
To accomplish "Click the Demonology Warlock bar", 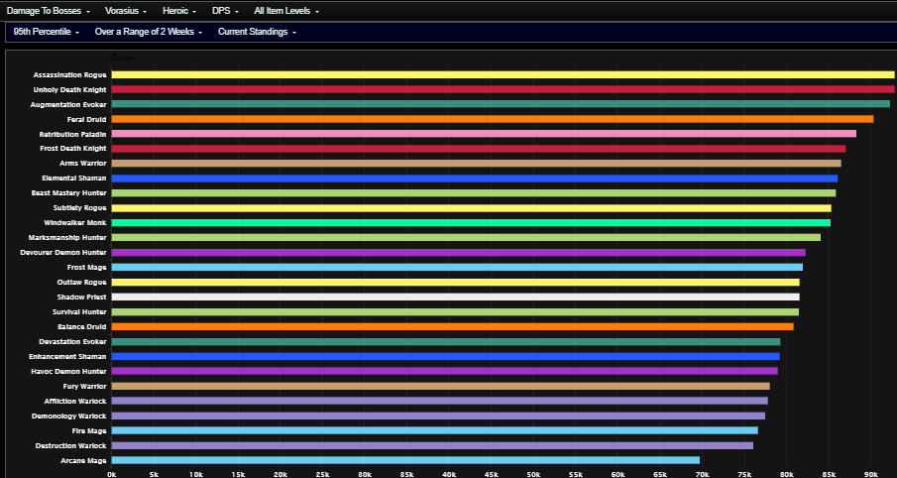I will point(438,416).
